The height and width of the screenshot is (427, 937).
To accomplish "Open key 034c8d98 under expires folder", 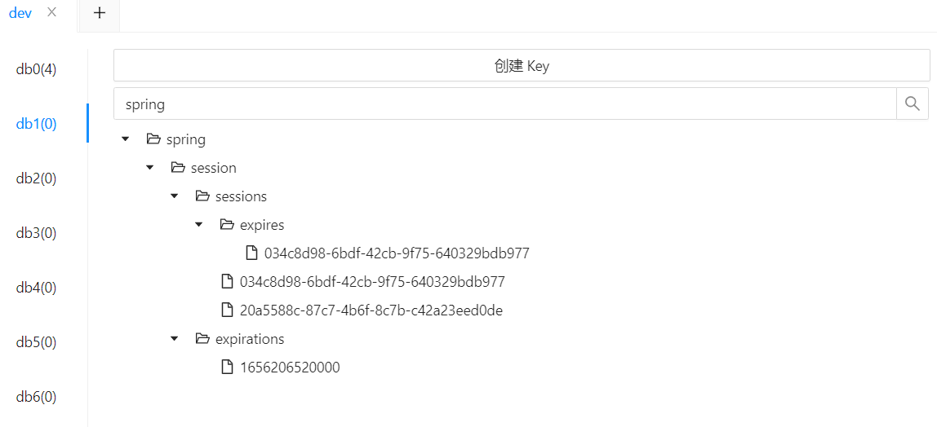I will click(397, 253).
